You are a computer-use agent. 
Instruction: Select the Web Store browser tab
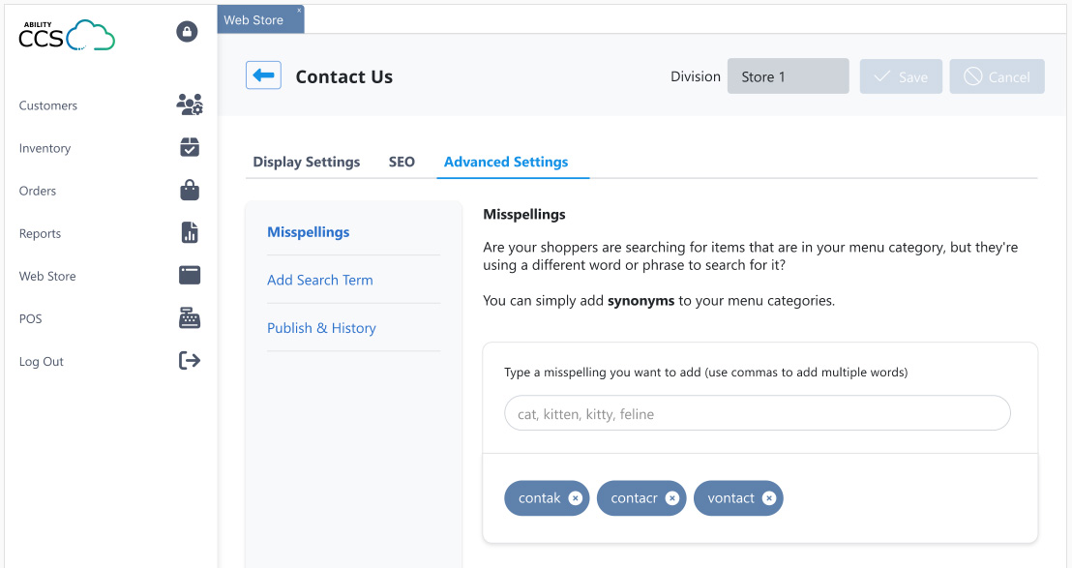coord(253,18)
